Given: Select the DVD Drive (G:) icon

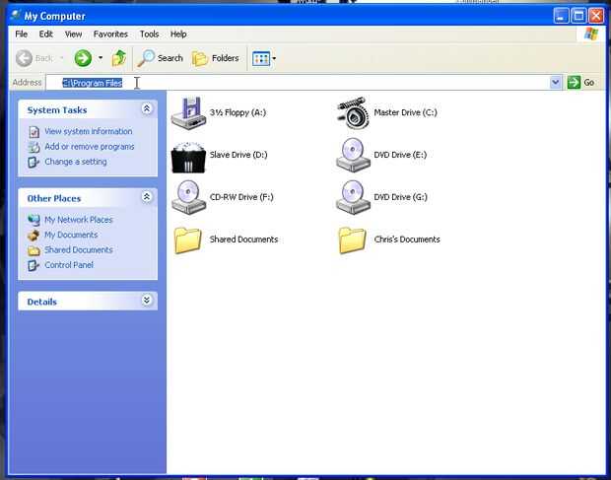Looking at the screenshot, I should point(353,197).
